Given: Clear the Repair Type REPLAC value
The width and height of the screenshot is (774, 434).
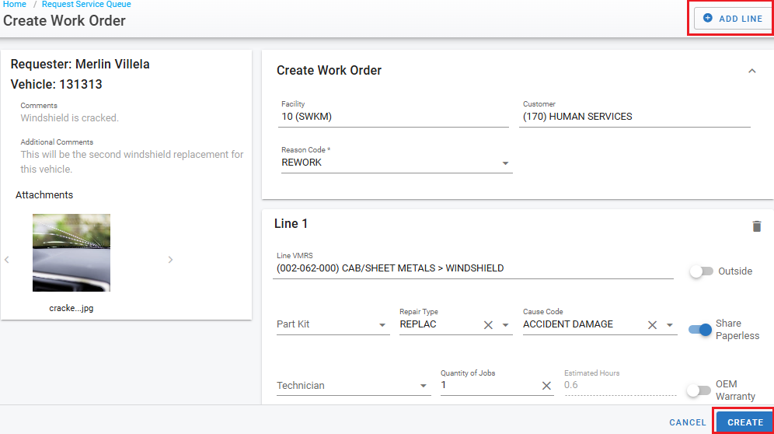Looking at the screenshot, I should 488,325.
